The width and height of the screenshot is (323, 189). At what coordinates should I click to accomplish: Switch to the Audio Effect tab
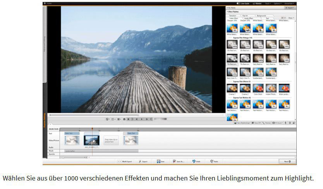click(x=249, y=18)
